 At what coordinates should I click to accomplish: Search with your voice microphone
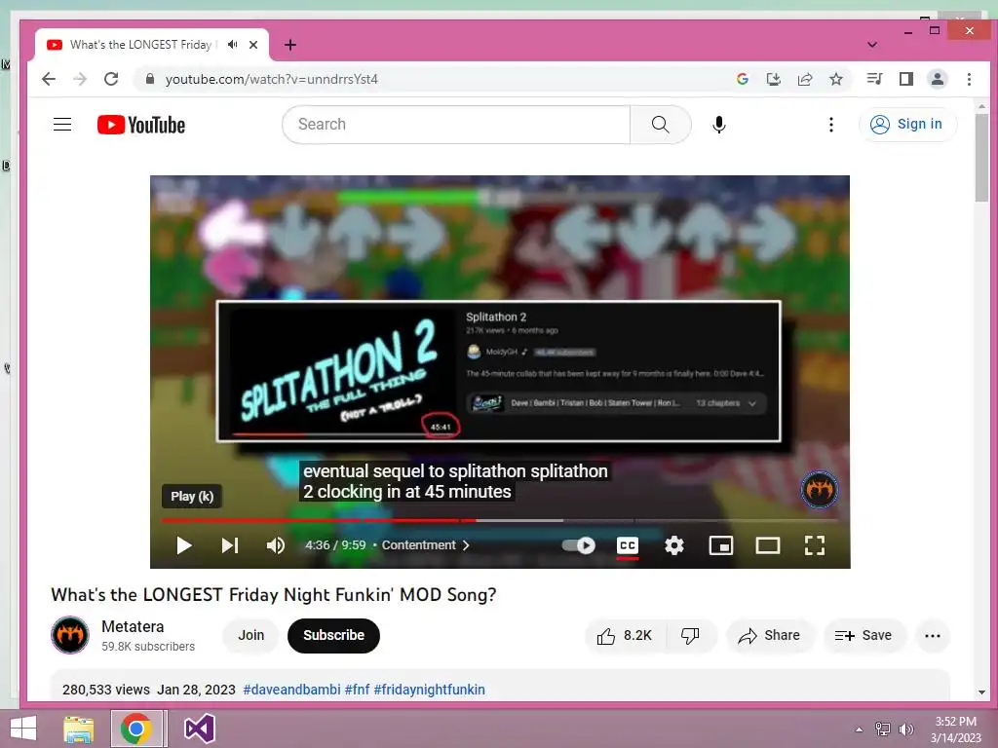[x=719, y=125]
